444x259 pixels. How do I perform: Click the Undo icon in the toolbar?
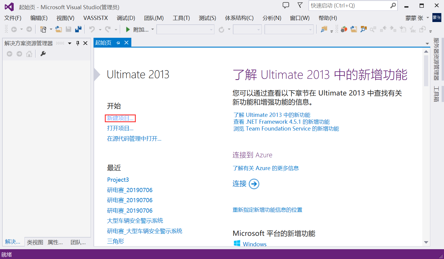click(93, 29)
